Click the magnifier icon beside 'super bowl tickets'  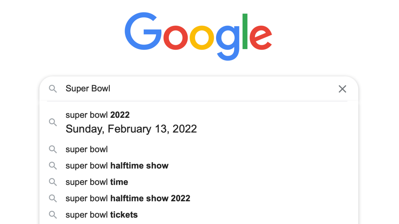click(53, 215)
